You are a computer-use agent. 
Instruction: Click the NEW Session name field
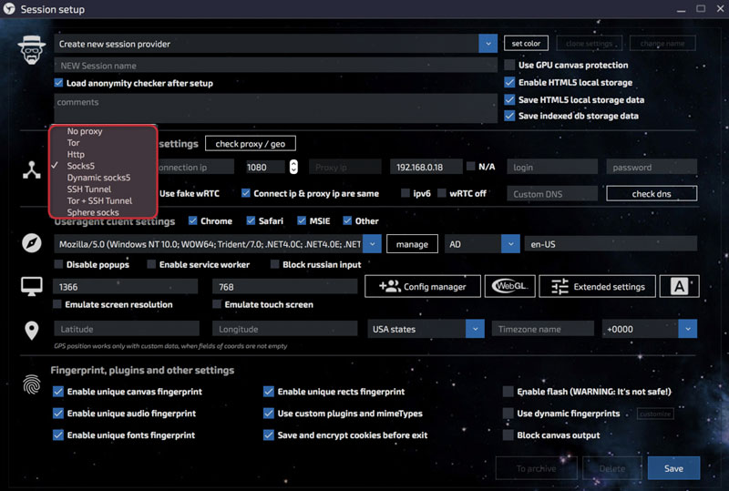tap(275, 66)
